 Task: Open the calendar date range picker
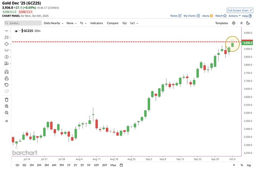point(121,165)
